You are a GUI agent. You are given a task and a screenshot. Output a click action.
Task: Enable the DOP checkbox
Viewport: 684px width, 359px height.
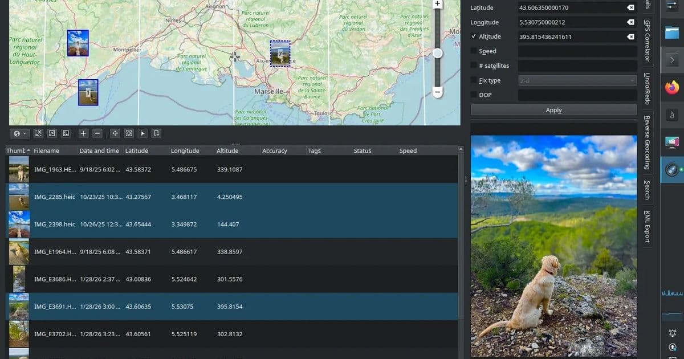click(473, 95)
